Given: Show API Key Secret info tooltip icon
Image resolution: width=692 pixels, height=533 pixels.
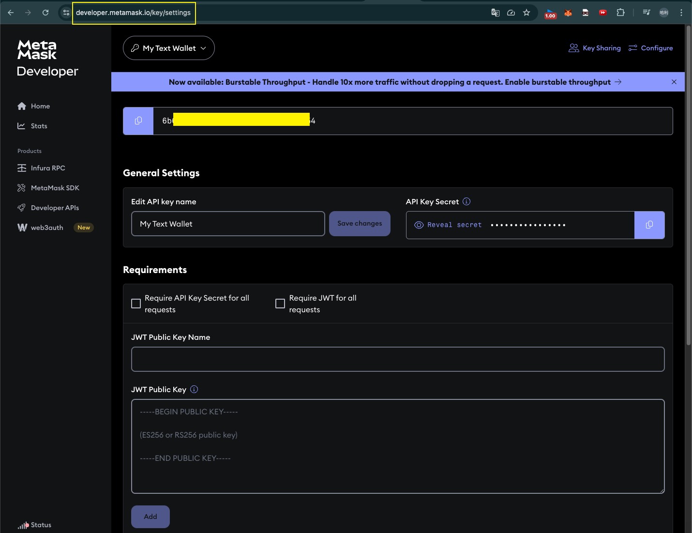Looking at the screenshot, I should pyautogui.click(x=466, y=201).
